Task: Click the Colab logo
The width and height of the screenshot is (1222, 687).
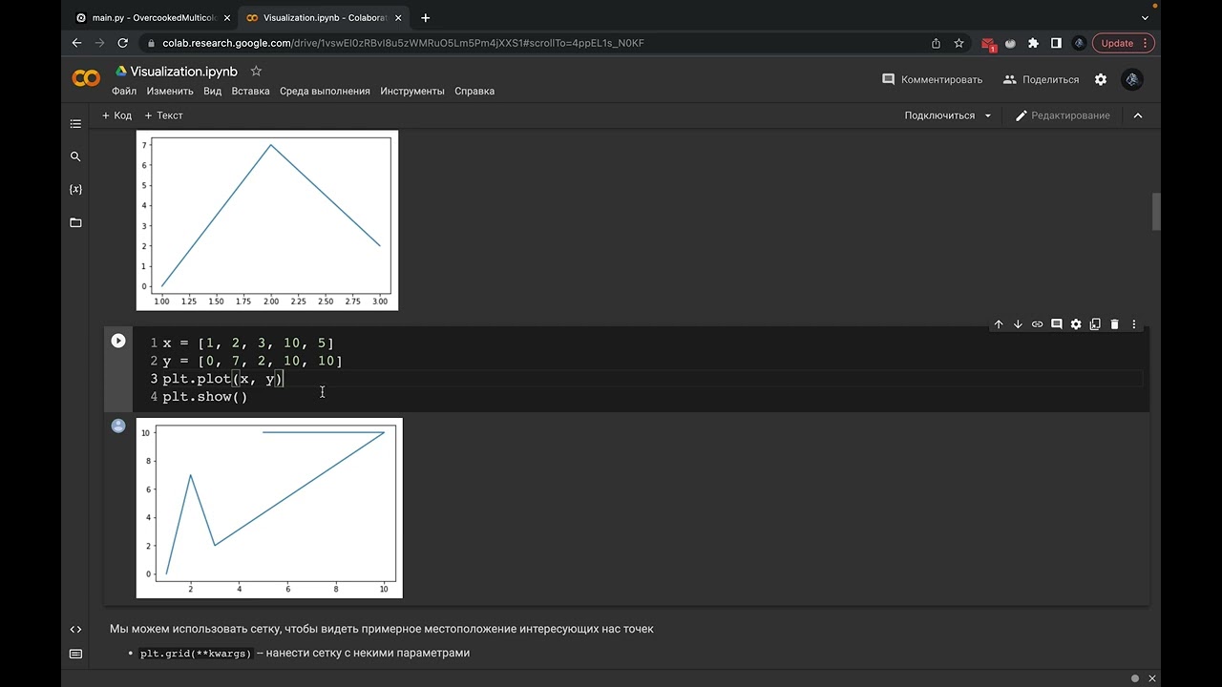Action: [x=86, y=79]
